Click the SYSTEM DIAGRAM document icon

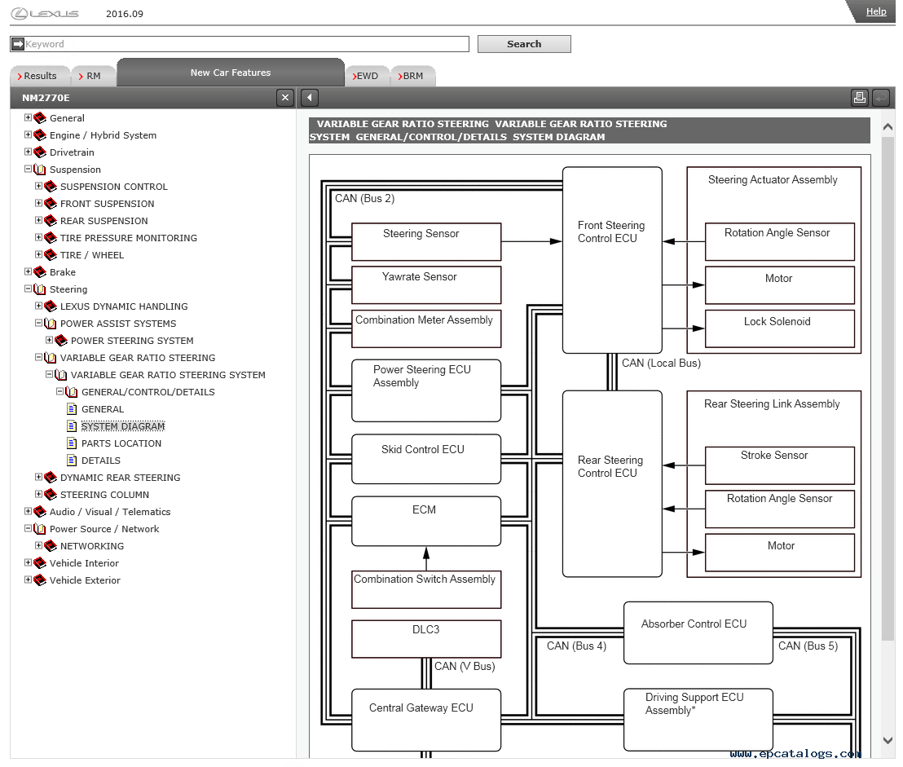[72, 426]
